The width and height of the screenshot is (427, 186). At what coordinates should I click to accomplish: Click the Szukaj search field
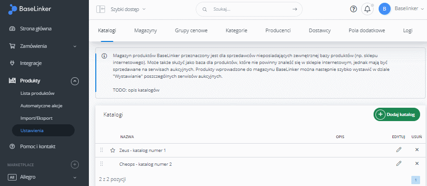coord(249,9)
